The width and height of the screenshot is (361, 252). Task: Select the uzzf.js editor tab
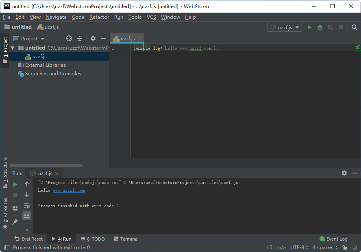[x=127, y=39]
